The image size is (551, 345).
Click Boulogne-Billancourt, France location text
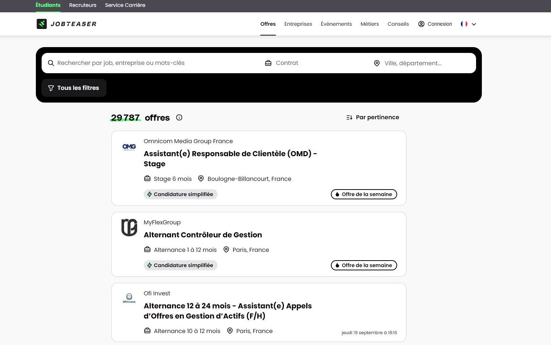click(x=249, y=179)
